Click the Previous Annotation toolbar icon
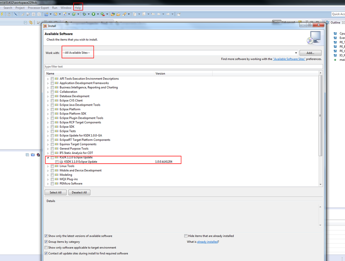The width and height of the screenshot is (345, 261). coord(144,14)
